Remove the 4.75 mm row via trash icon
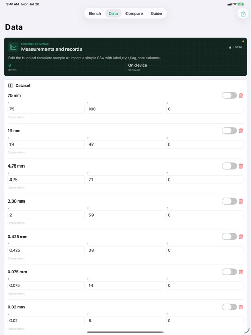This screenshot has width=251, height=335. 241,166
